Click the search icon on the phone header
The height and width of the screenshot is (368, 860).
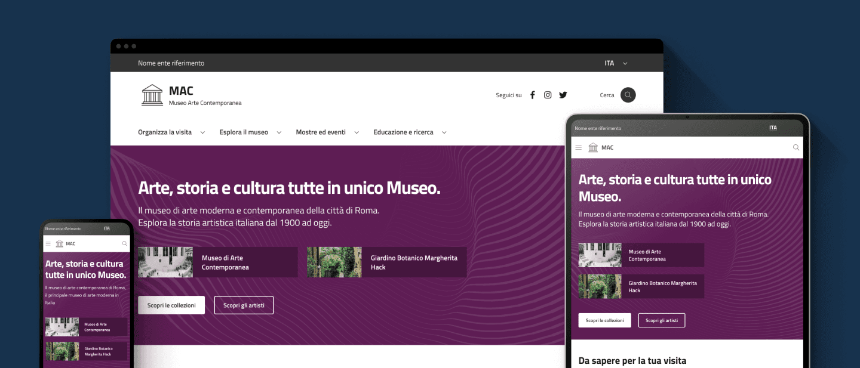point(125,243)
